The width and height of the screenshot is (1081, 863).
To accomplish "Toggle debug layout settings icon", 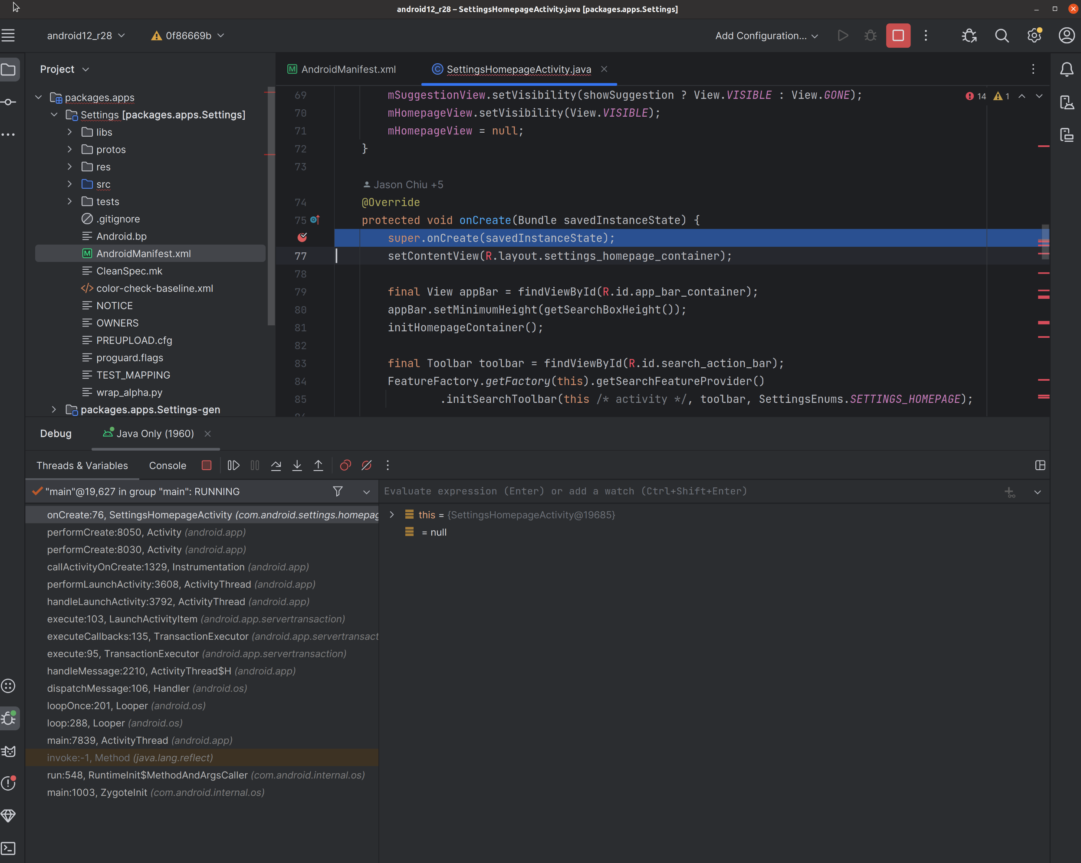I will [x=1040, y=466].
